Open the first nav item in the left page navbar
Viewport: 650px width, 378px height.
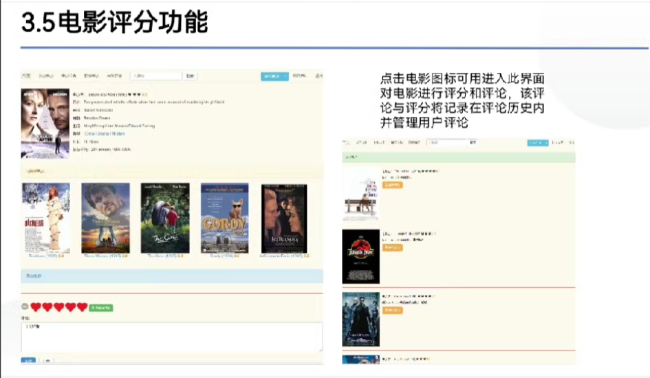(x=26, y=76)
